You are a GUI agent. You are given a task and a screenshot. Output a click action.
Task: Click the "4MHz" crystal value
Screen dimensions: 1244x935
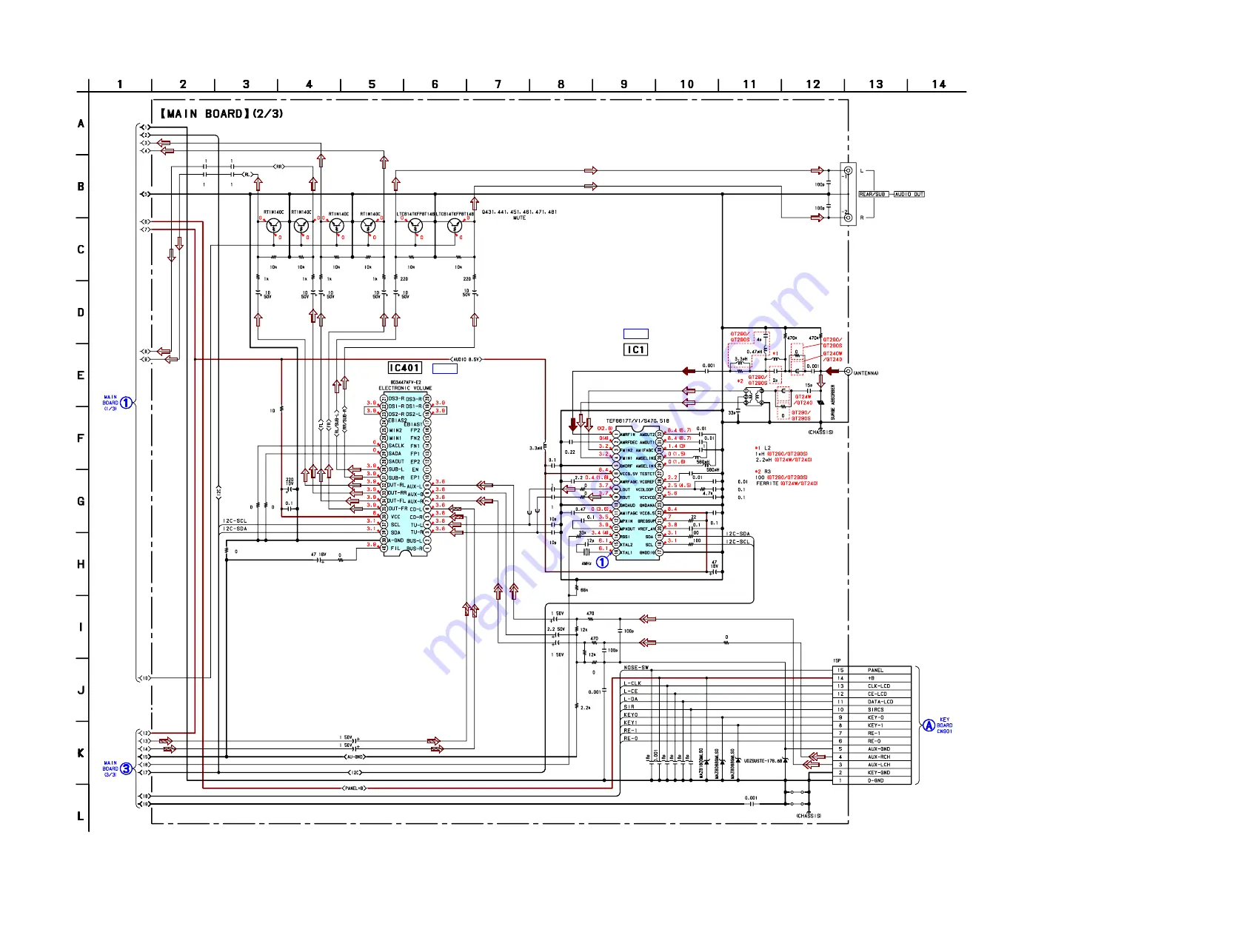pos(586,563)
